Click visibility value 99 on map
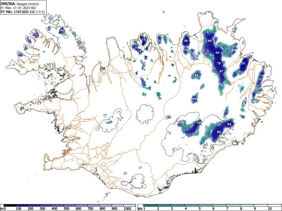Screen dimensions: 282x211 click(x=219, y=132)
